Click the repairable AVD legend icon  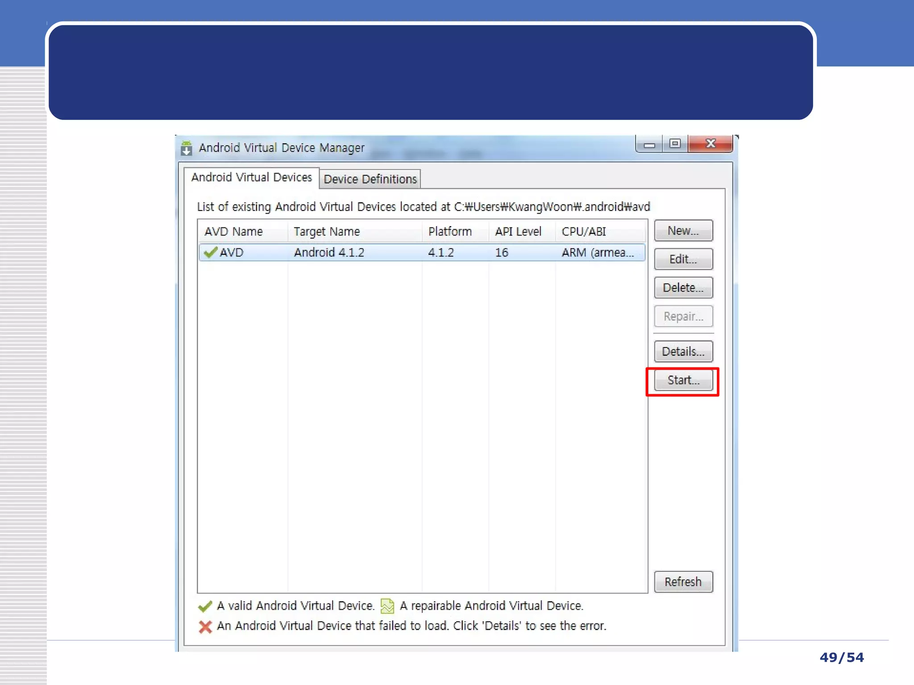(x=387, y=606)
